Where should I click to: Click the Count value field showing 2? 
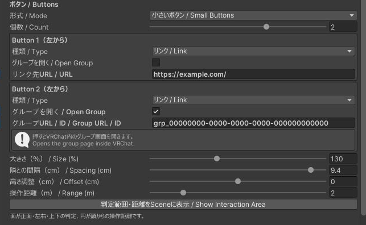click(x=343, y=27)
